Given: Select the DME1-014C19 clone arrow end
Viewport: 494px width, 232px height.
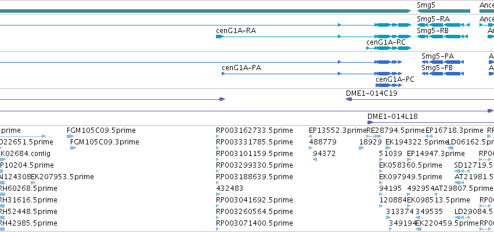Looking at the screenshot, I should click(x=349, y=99).
